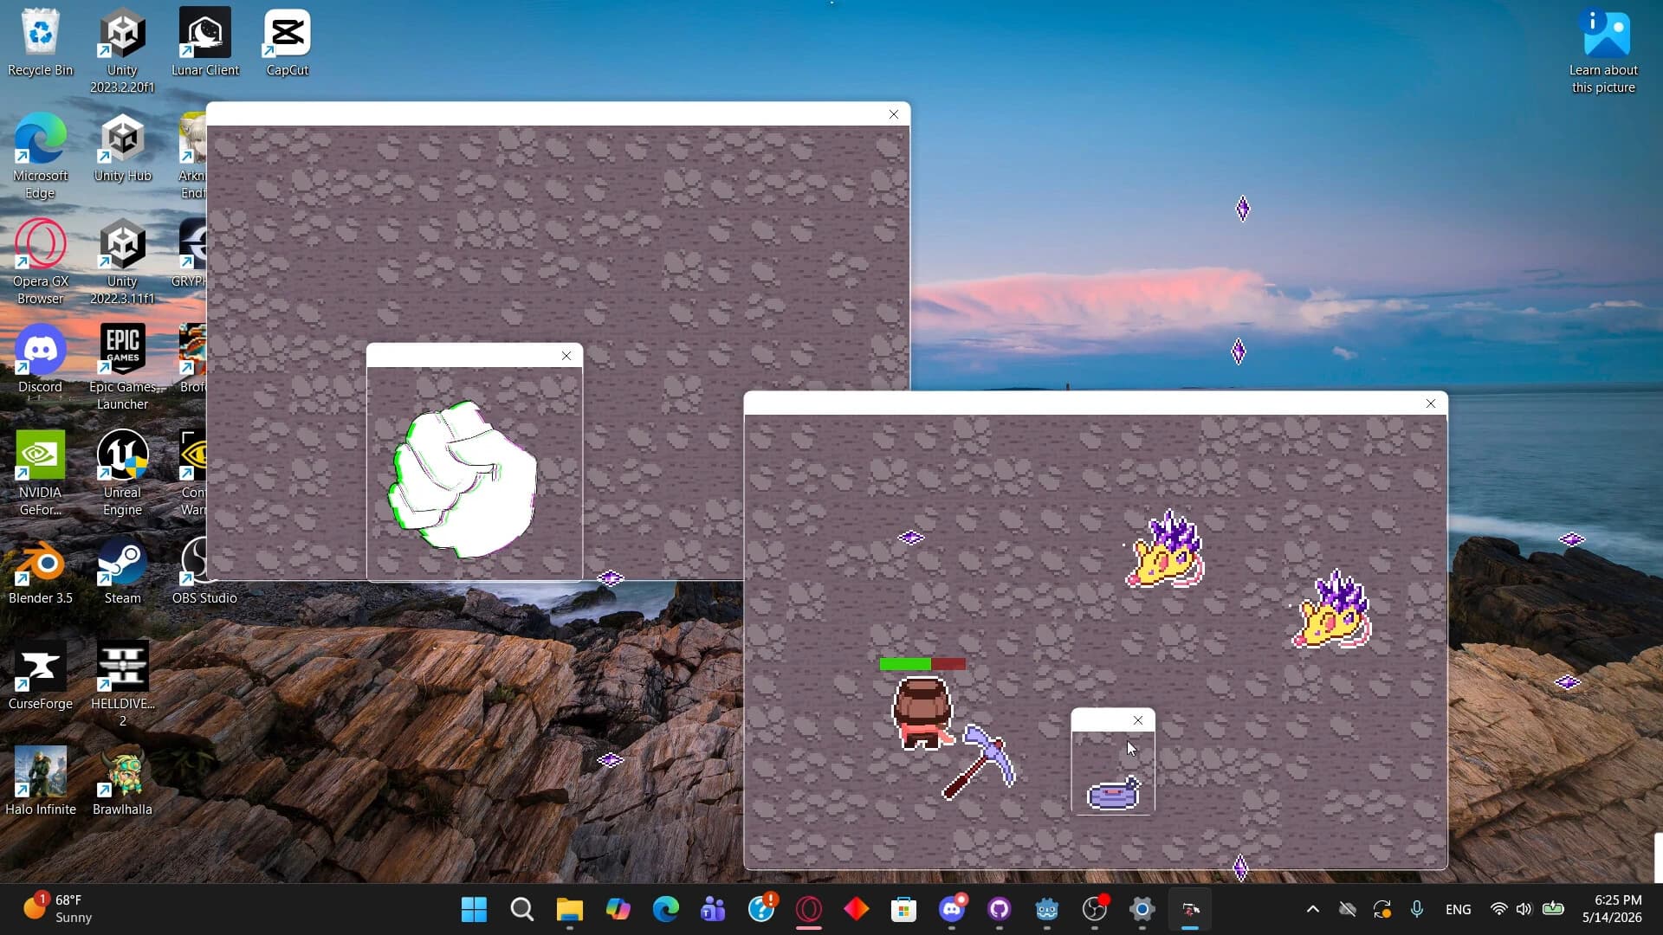This screenshot has height=935, width=1663.
Task: Click the Learn about this picture icon
Action: pyautogui.click(x=1603, y=50)
